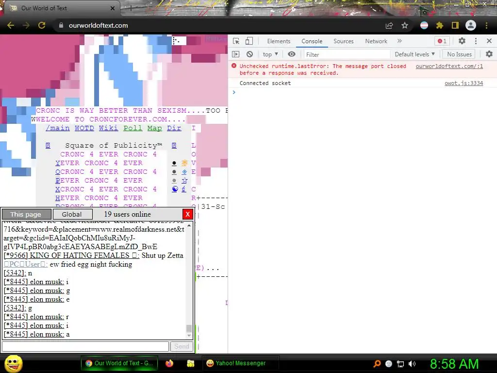The width and height of the screenshot is (497, 373).
Task: Expand more DevTools tabs chevron
Action: point(399,41)
